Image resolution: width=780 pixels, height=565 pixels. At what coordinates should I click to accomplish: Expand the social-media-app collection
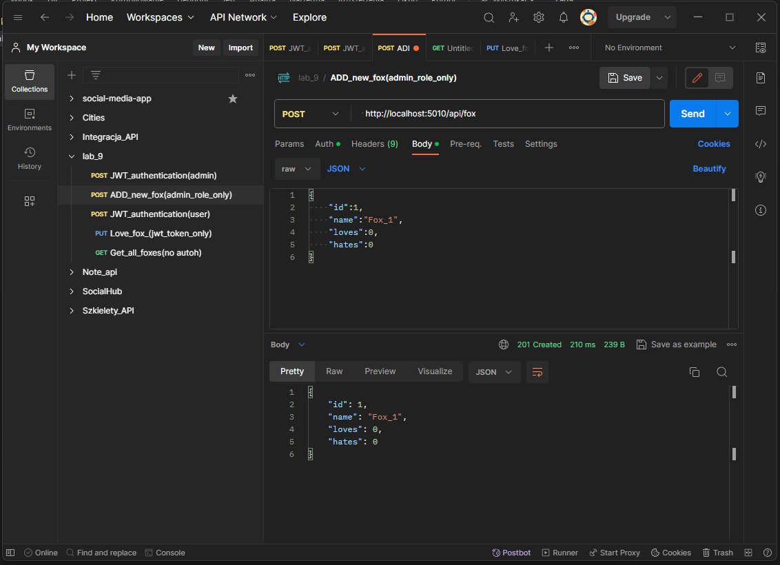[x=72, y=99]
